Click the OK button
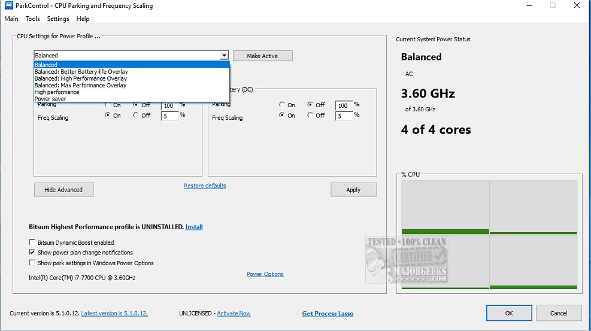This screenshot has height=331, width=591. pos(509,313)
